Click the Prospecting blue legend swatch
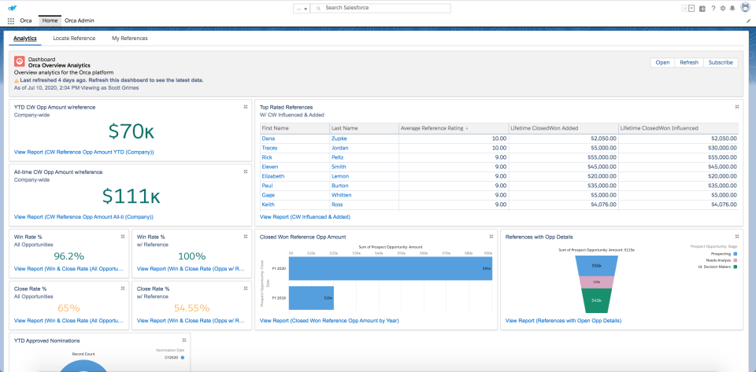Viewport: 756px width, 372px height. click(736, 253)
